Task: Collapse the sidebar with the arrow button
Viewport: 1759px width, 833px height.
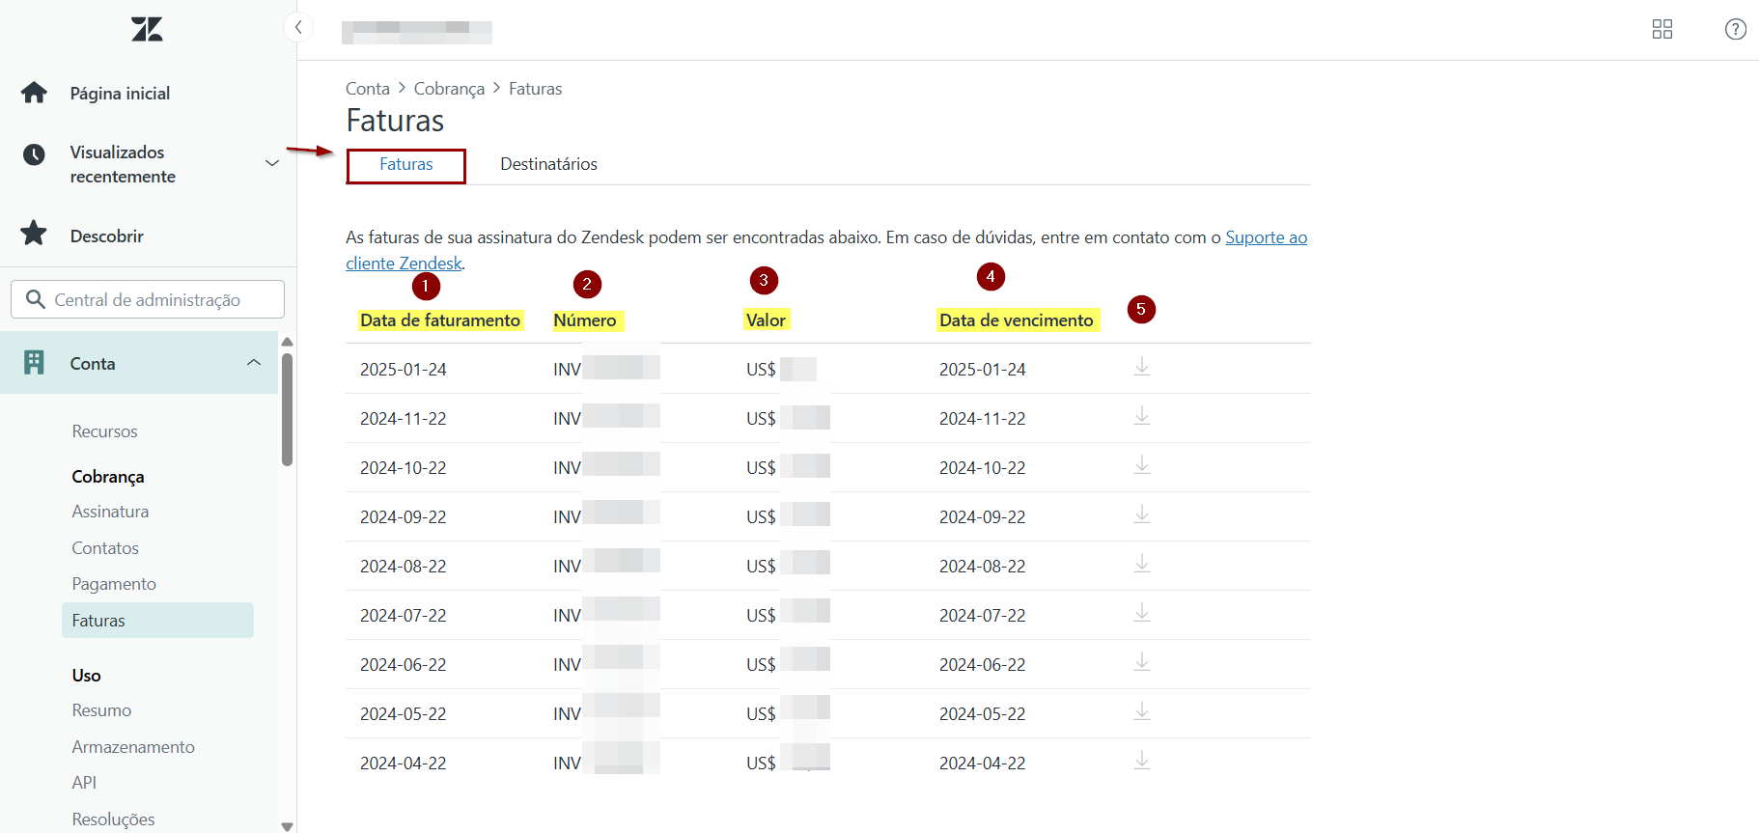Action: point(298,27)
